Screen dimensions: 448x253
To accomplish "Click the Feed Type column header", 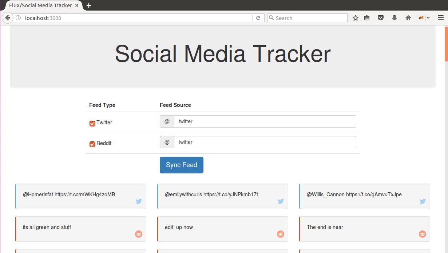I will 102,105.
